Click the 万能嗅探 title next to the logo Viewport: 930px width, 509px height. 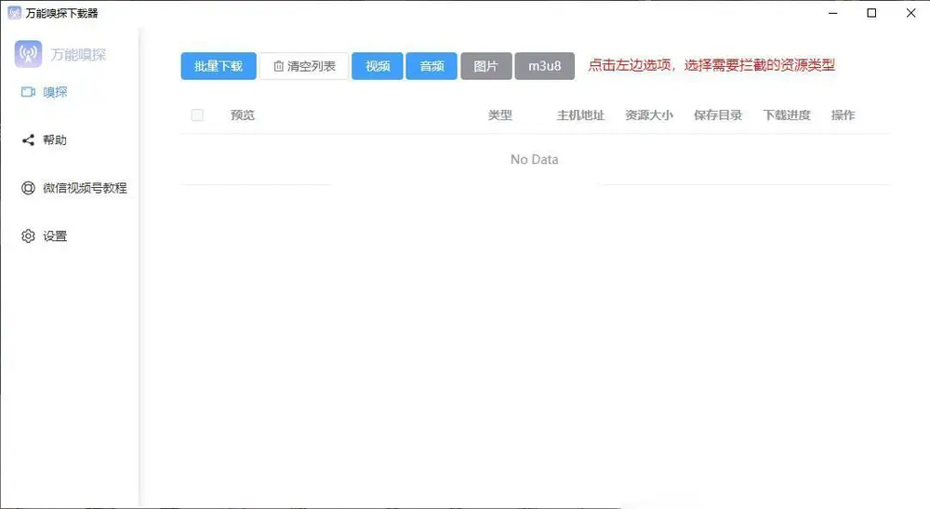pos(78,55)
